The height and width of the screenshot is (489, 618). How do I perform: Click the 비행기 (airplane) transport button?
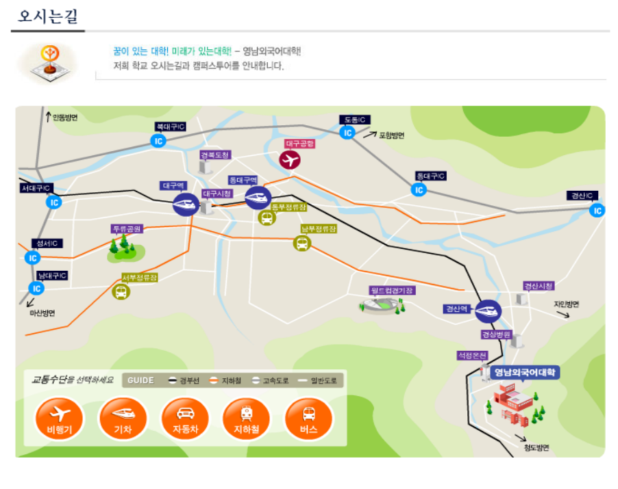59,419
